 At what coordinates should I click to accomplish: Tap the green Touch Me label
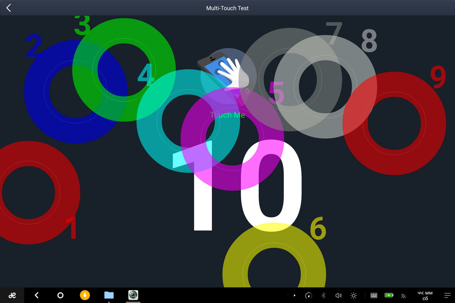pyautogui.click(x=227, y=115)
